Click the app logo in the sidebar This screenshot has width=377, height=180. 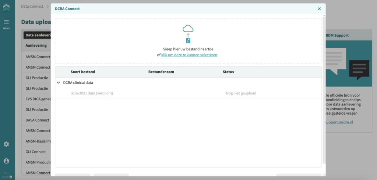7,7
